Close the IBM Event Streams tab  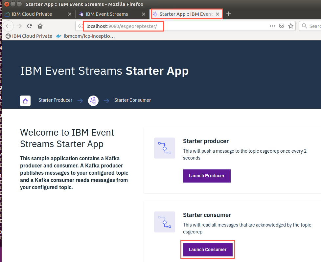(x=144, y=14)
